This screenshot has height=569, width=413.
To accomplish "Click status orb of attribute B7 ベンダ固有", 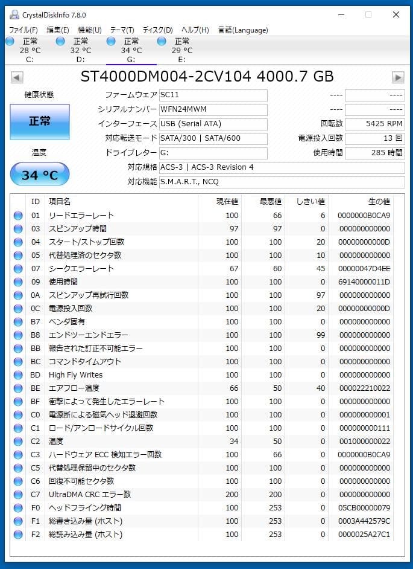I will [18, 322].
